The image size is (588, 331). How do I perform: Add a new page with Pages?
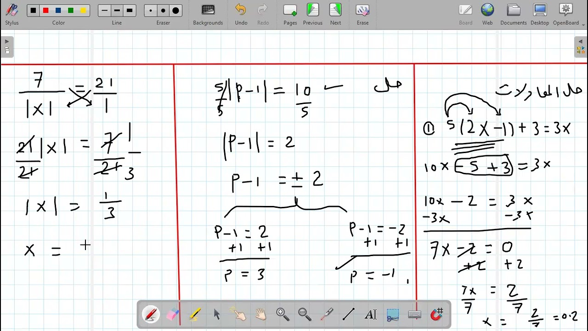point(290,14)
